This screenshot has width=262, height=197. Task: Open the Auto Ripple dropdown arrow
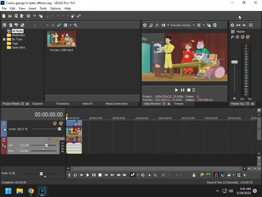(234, 175)
